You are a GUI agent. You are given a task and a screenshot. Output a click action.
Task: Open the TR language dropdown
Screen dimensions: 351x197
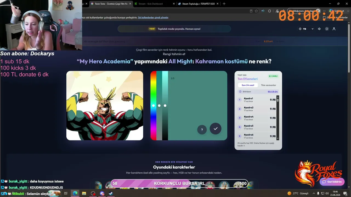[x=306, y=29]
